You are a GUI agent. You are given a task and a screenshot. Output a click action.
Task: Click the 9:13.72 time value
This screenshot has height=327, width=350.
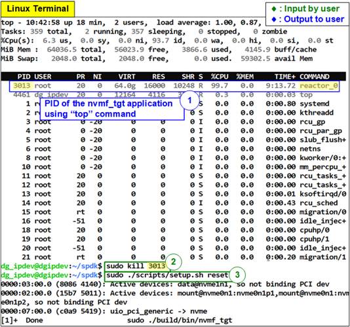(x=281, y=86)
